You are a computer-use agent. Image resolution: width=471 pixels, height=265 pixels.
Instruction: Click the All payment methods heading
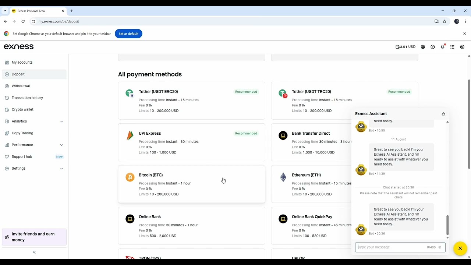point(150,74)
